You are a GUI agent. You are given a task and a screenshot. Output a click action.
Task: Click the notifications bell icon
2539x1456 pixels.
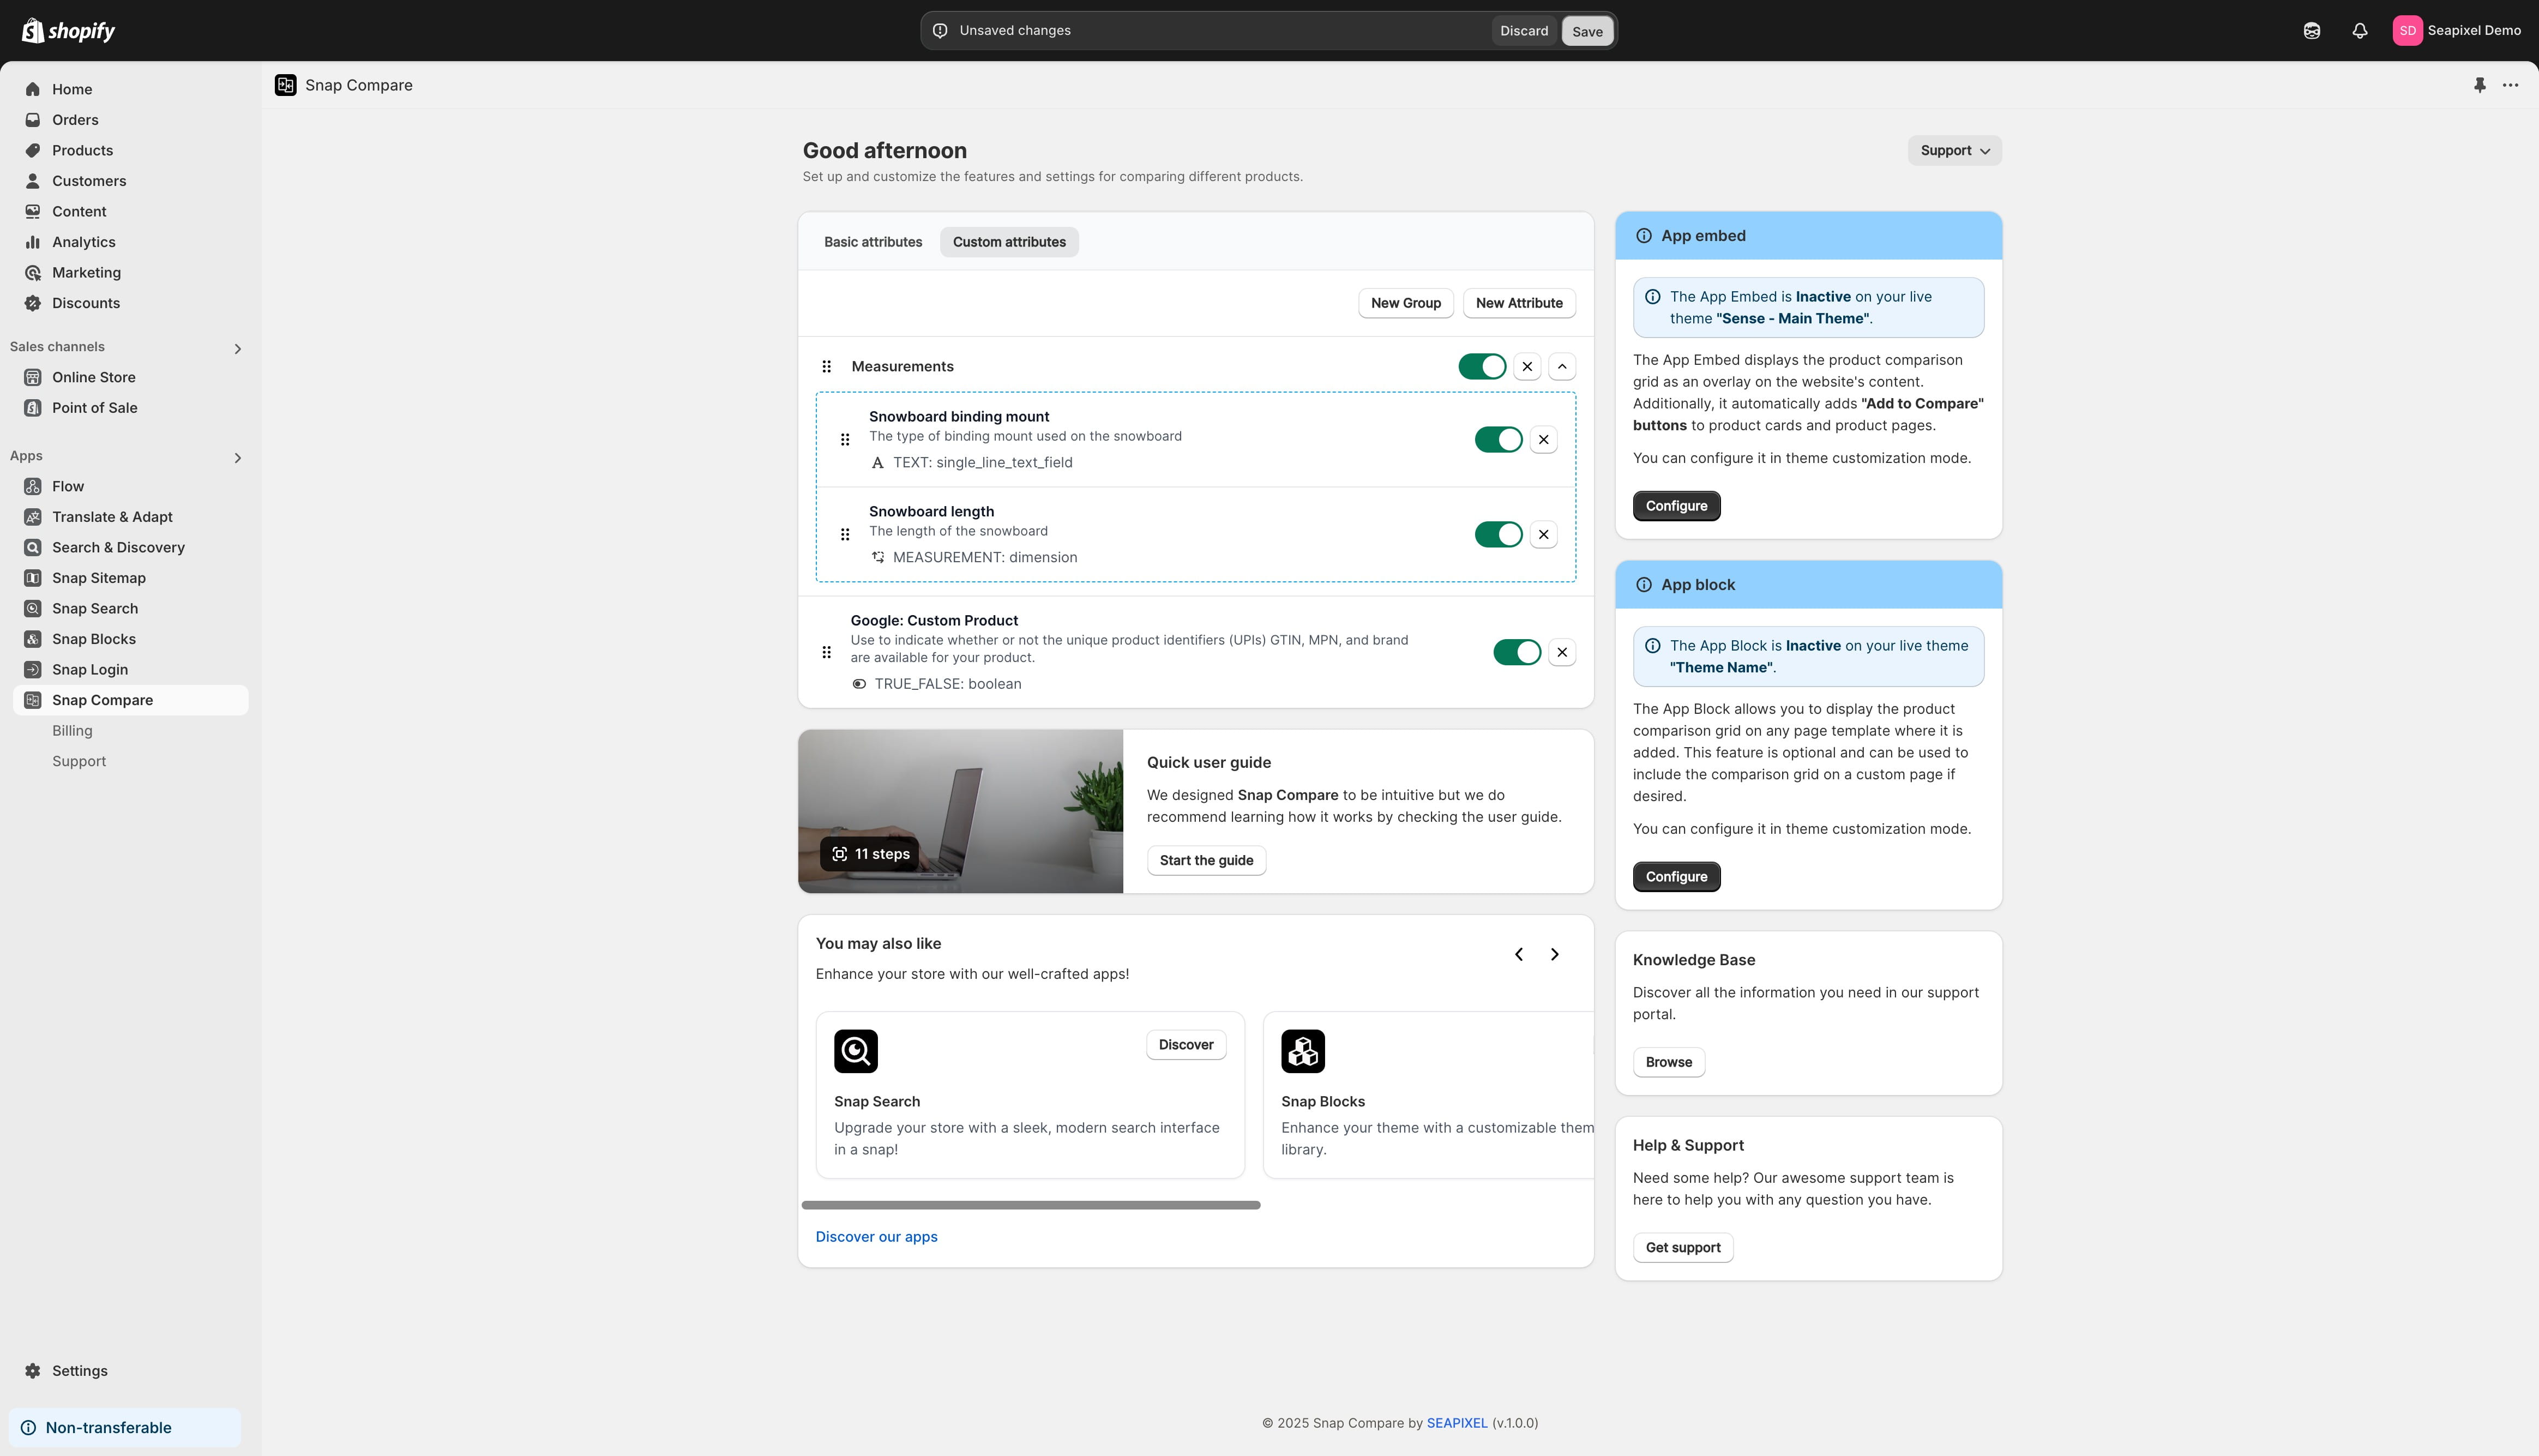2359,31
